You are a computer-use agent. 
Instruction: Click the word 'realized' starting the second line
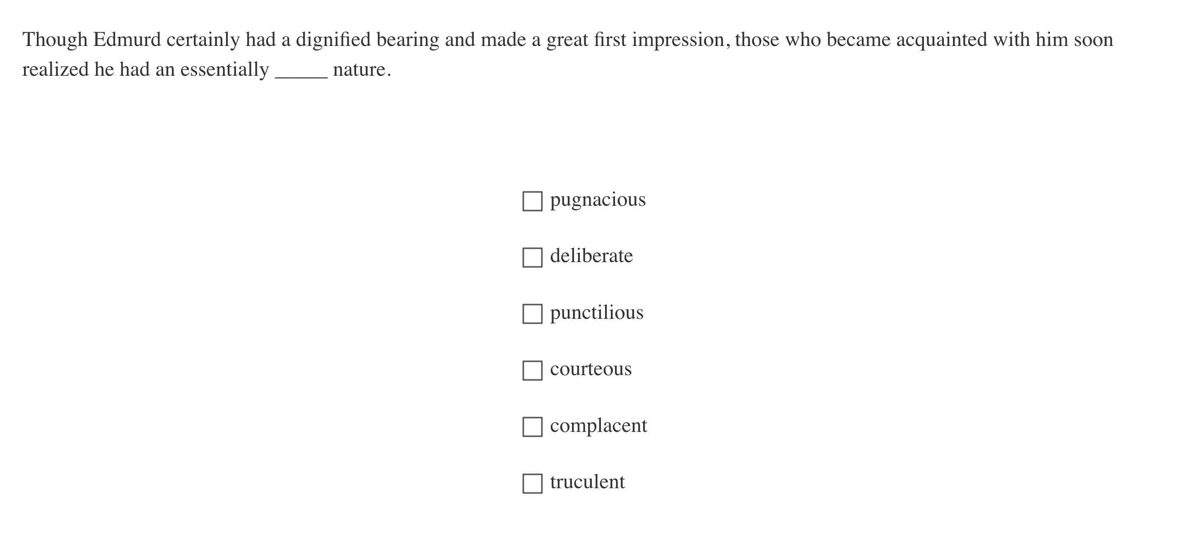coord(55,70)
